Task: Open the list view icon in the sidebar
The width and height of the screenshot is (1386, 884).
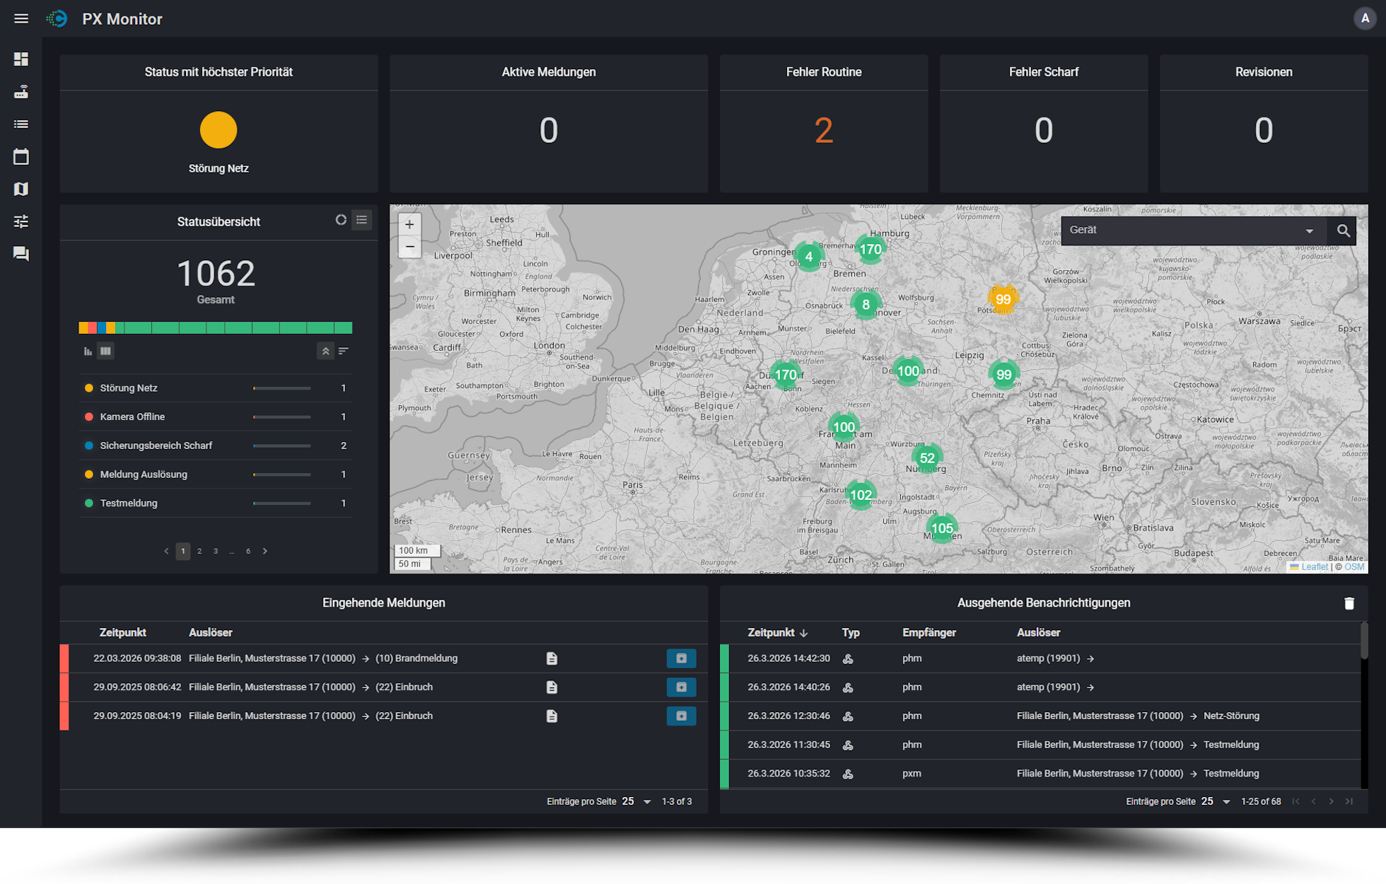Action: [x=21, y=124]
